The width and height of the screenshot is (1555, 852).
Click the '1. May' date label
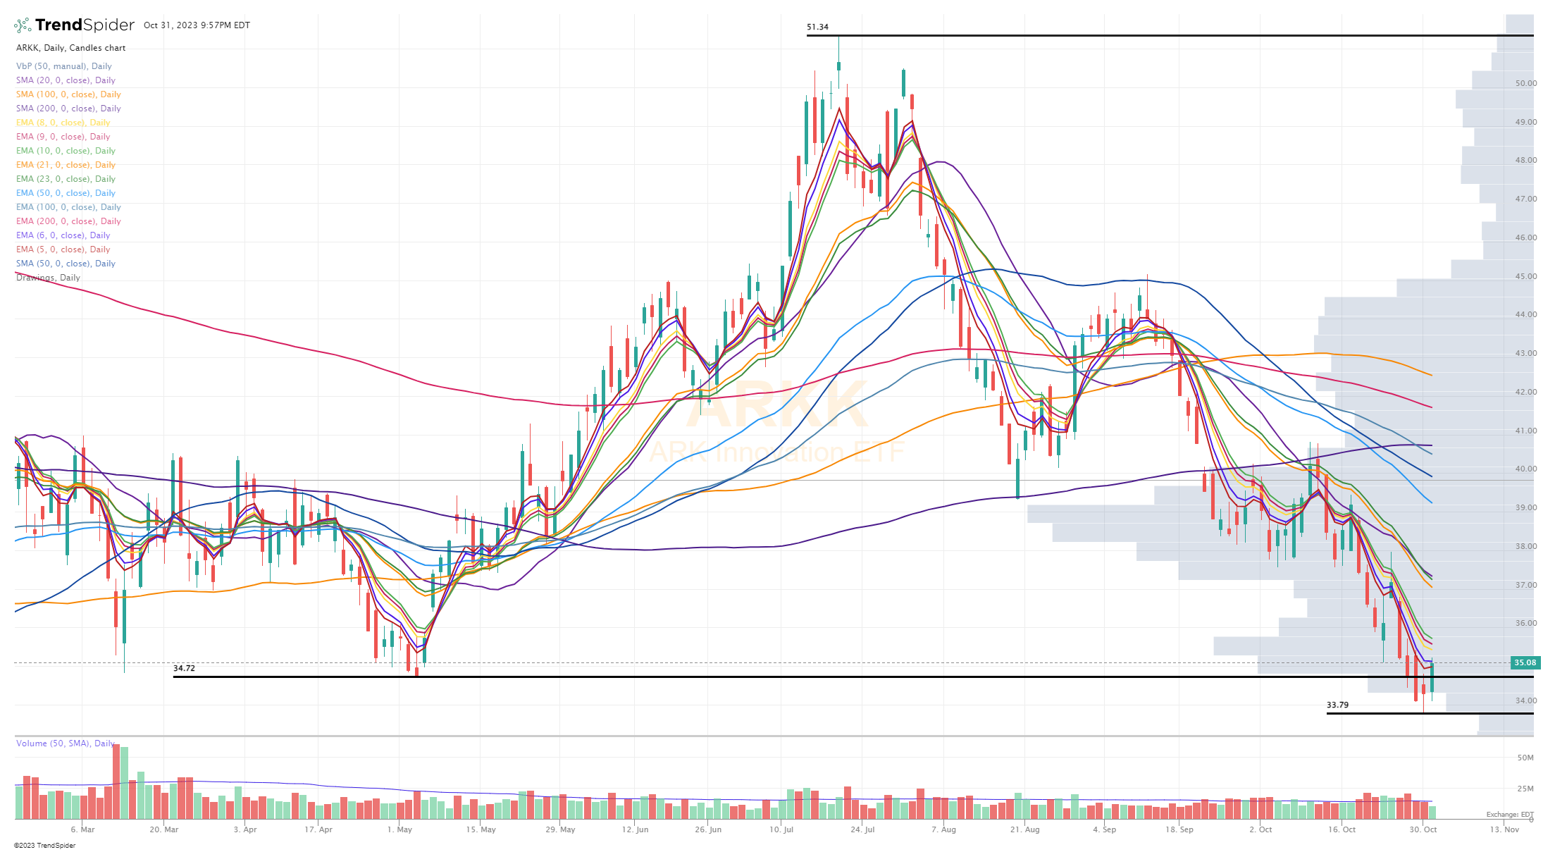point(399,829)
